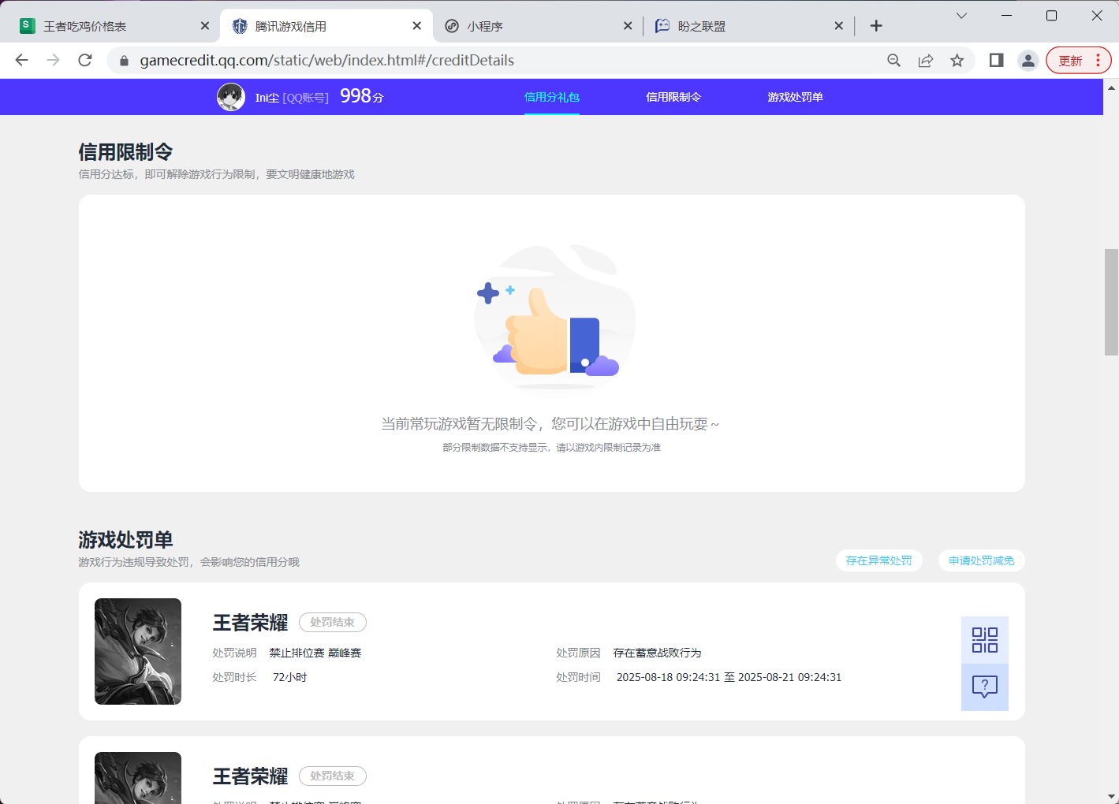Click the forward navigation arrow

click(x=53, y=60)
